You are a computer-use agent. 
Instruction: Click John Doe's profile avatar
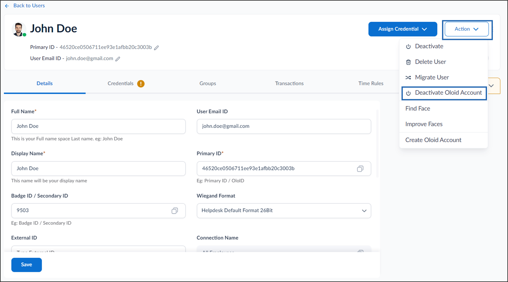(19, 29)
